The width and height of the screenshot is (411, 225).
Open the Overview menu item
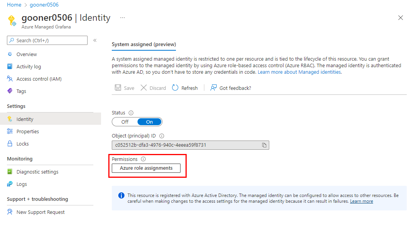[x=27, y=54]
